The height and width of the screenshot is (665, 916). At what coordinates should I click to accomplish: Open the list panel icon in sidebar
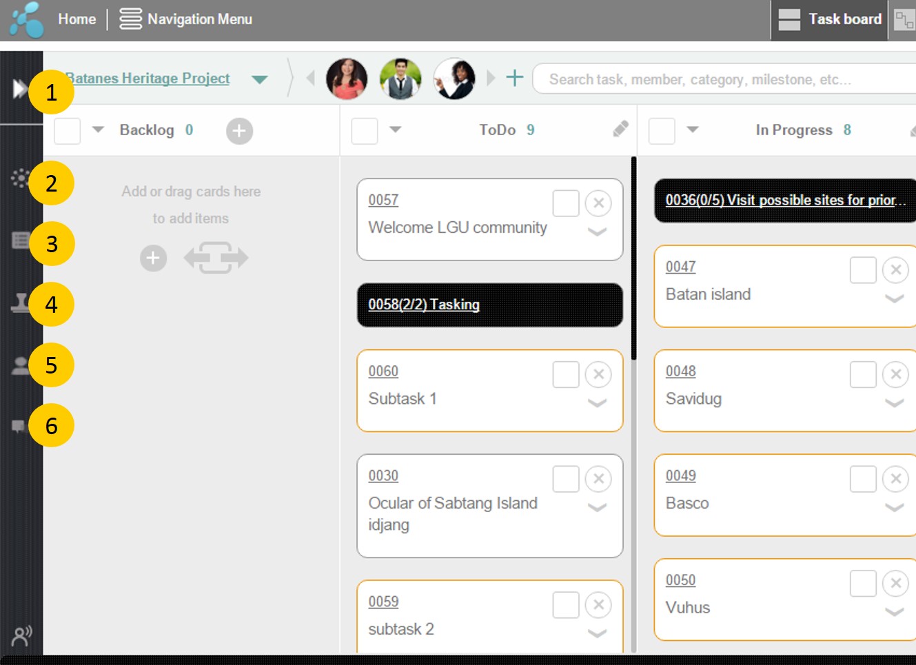21,241
